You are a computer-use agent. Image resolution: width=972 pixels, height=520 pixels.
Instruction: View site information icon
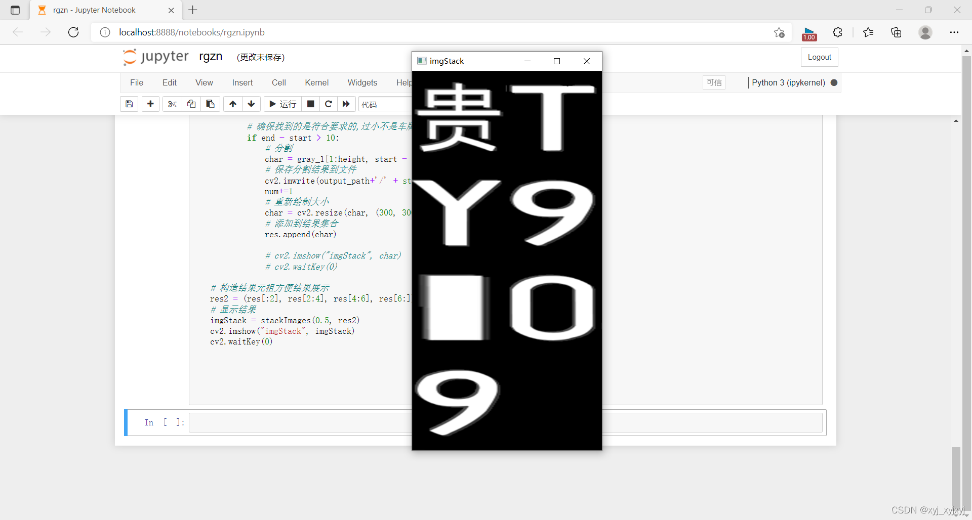pyautogui.click(x=105, y=32)
